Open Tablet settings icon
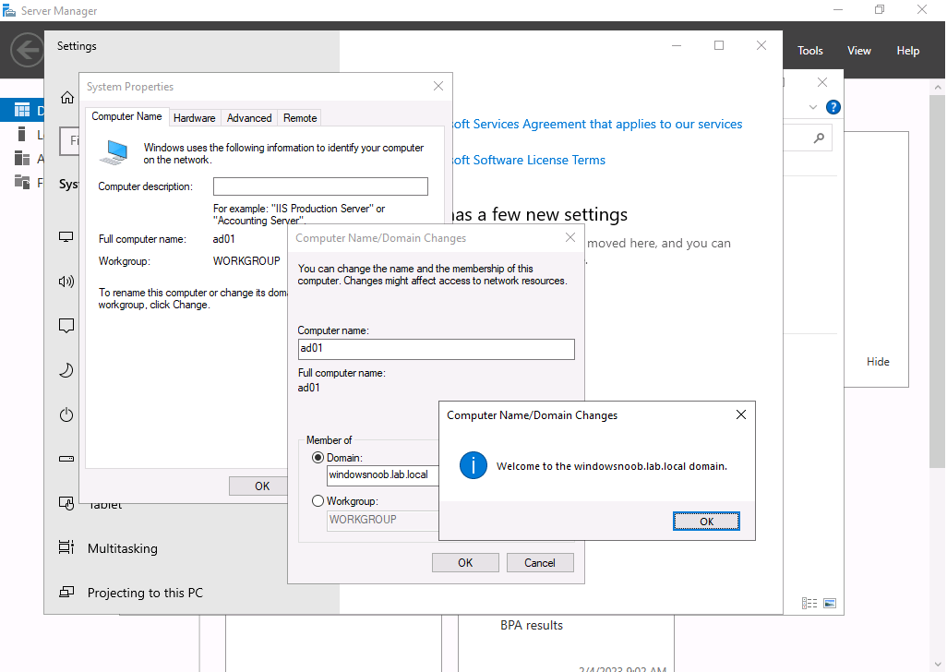This screenshot has height=672, width=947. [x=66, y=503]
